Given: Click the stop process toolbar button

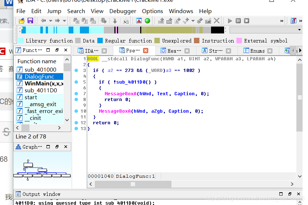Looking at the screenshot, I should coord(247,21).
